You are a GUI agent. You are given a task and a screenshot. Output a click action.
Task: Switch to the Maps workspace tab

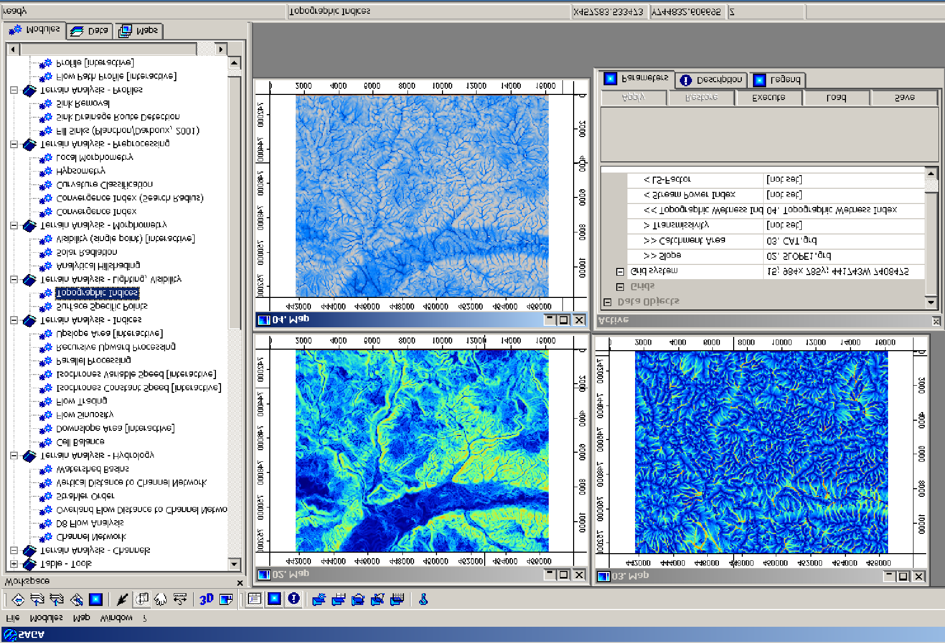coord(138,31)
